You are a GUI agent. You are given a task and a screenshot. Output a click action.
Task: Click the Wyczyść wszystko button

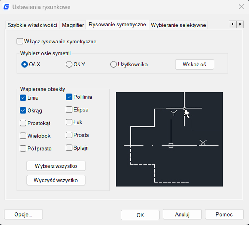56,180
